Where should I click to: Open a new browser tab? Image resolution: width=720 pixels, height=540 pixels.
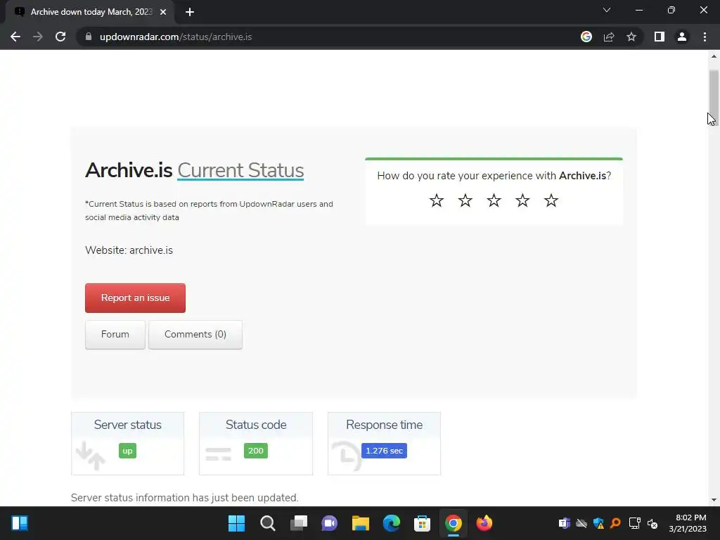[x=190, y=12]
